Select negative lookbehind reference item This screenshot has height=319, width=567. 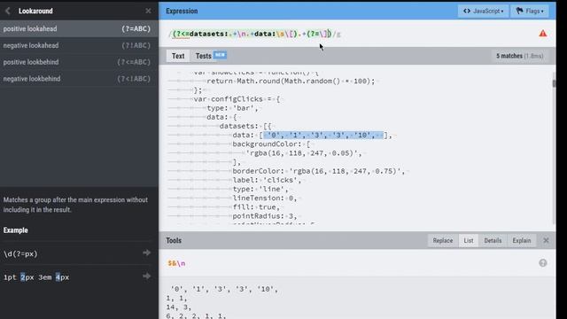click(79, 79)
